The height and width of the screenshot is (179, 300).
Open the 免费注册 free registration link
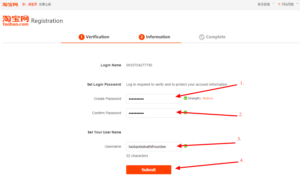(45, 4)
